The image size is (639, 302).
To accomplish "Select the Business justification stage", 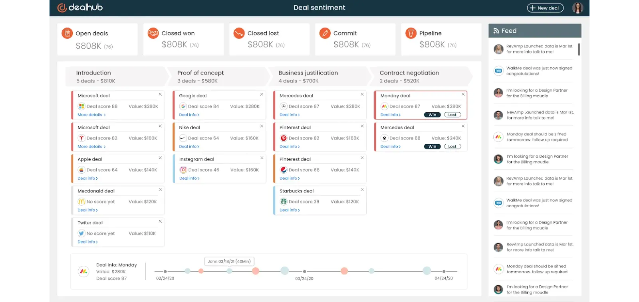I will [x=319, y=76].
